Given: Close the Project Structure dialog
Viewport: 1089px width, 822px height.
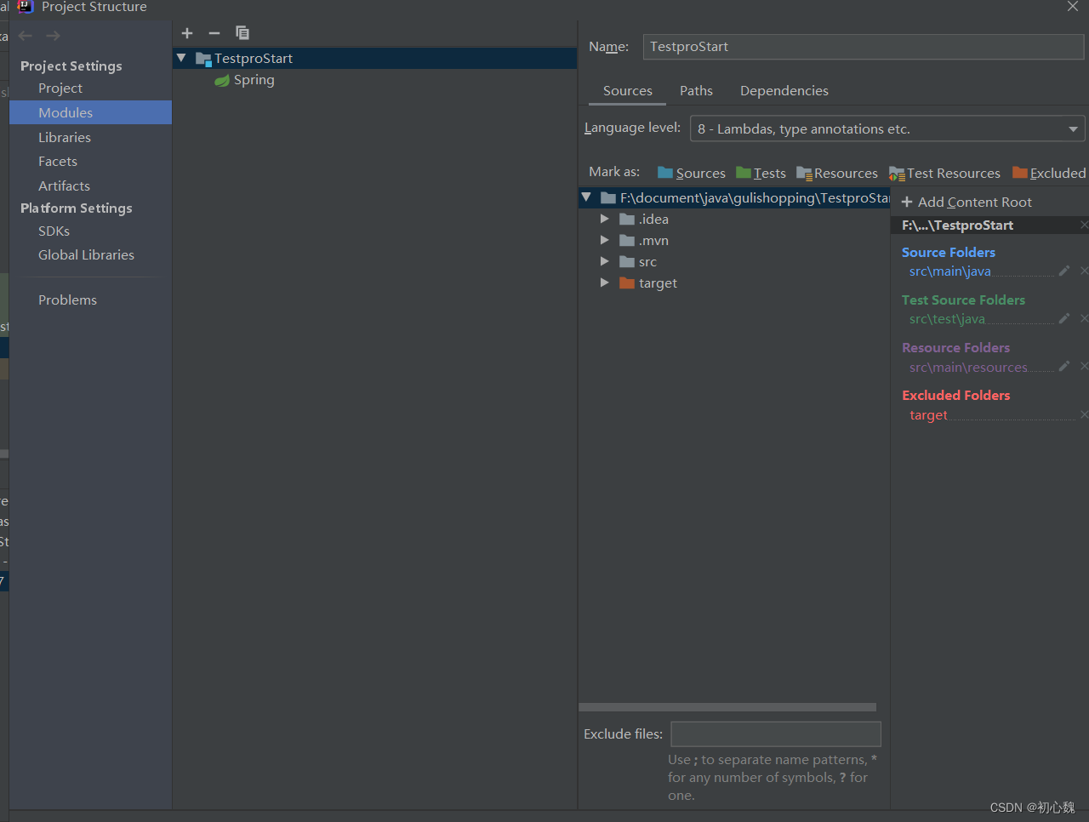Looking at the screenshot, I should [1072, 7].
